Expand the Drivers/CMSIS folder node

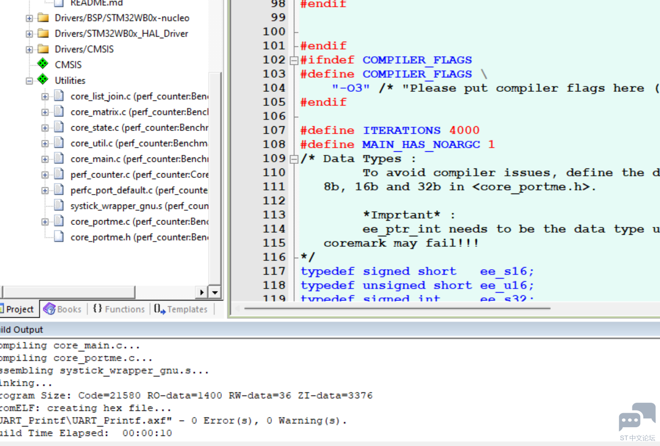29,50
